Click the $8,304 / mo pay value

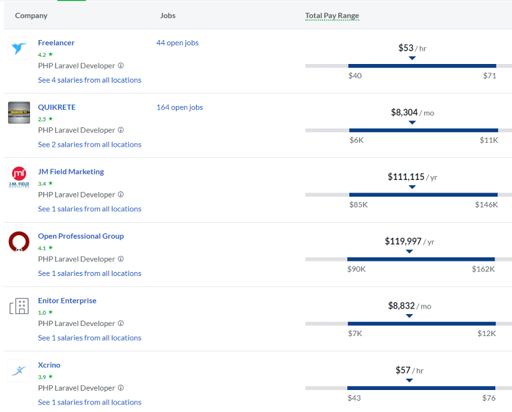(x=413, y=113)
